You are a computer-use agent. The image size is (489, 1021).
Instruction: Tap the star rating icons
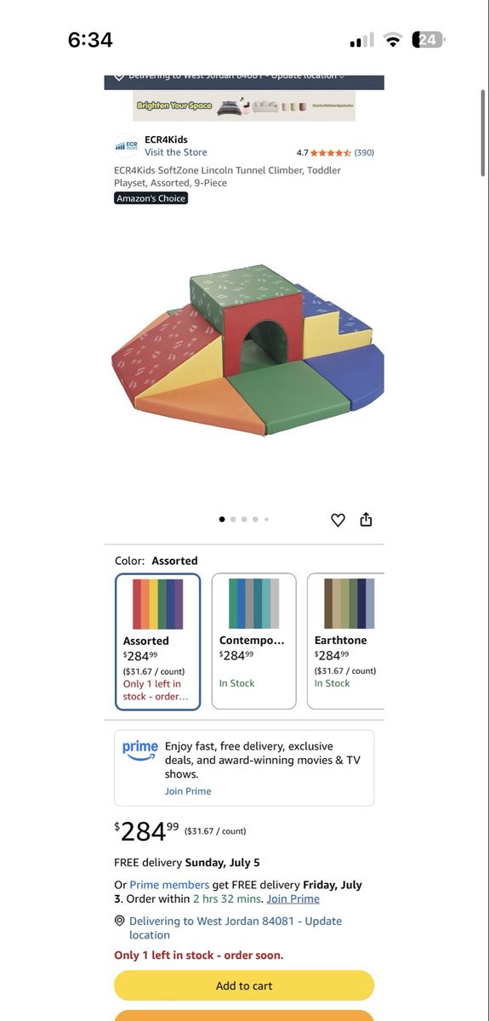click(331, 153)
